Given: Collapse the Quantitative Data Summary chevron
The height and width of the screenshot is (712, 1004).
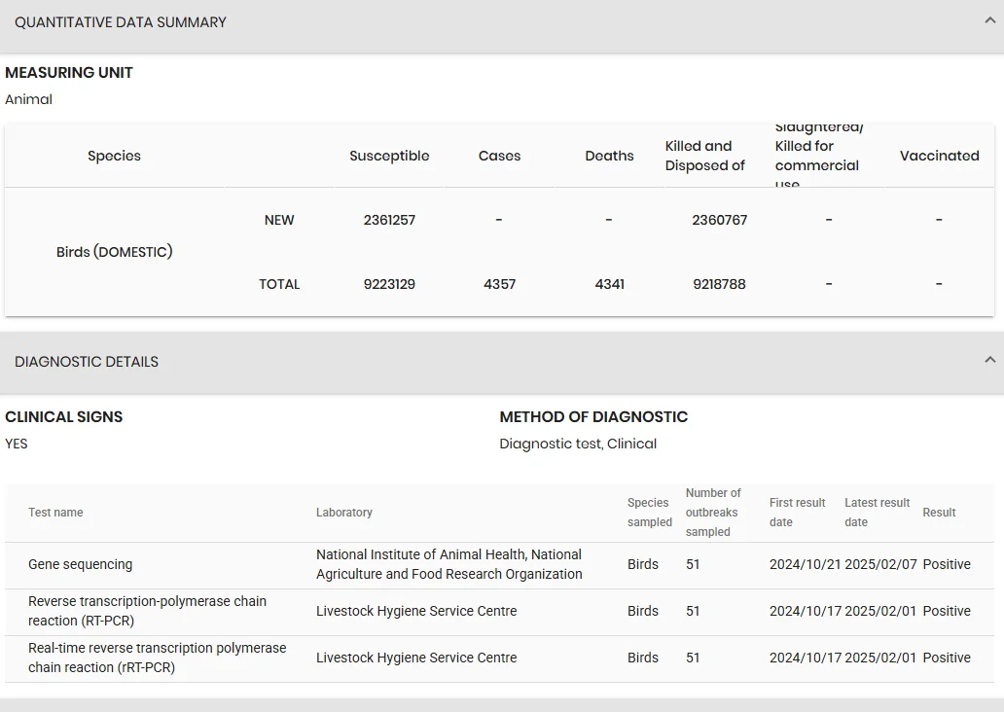Looking at the screenshot, I should 990,21.
